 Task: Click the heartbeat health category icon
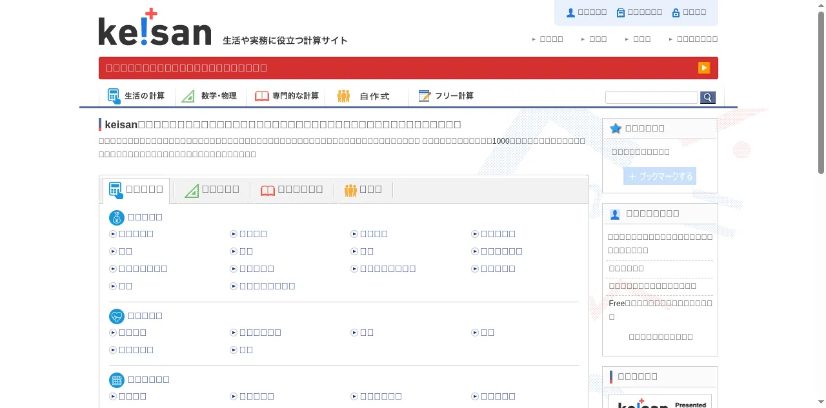coord(116,316)
